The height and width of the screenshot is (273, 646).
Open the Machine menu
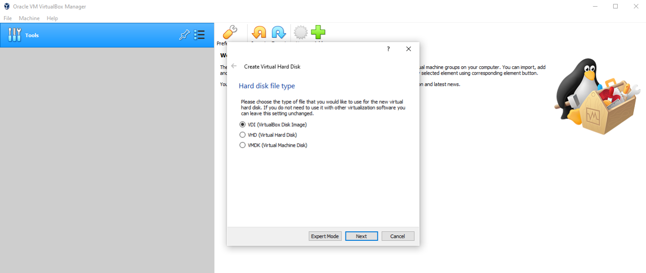[29, 18]
